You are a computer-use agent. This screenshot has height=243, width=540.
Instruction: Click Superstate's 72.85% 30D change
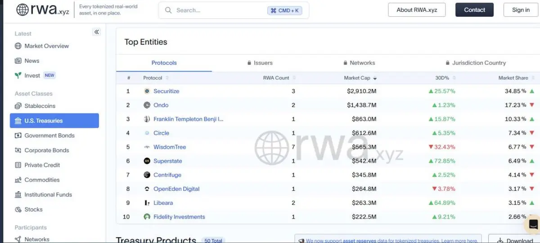point(442,161)
